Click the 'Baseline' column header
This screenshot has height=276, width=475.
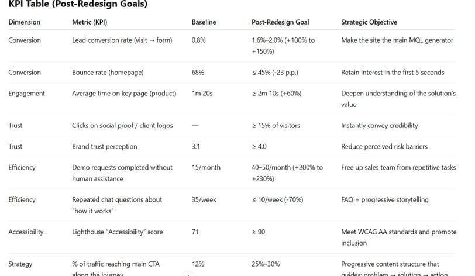point(204,22)
